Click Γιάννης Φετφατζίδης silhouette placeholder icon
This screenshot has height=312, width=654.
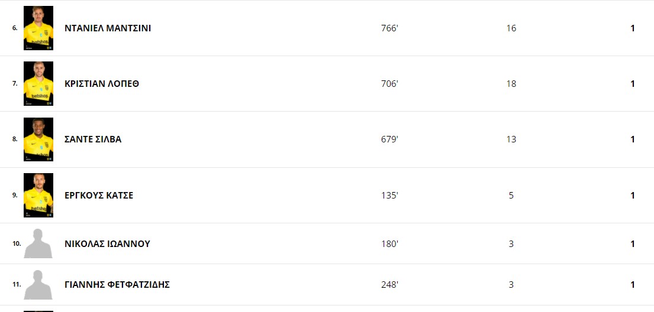pos(38,284)
